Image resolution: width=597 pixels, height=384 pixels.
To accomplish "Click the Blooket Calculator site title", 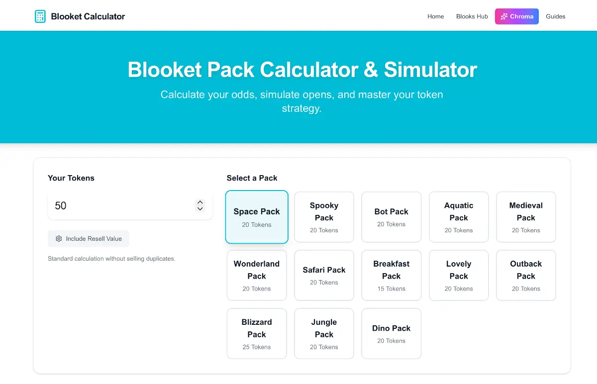I will pyautogui.click(x=88, y=16).
